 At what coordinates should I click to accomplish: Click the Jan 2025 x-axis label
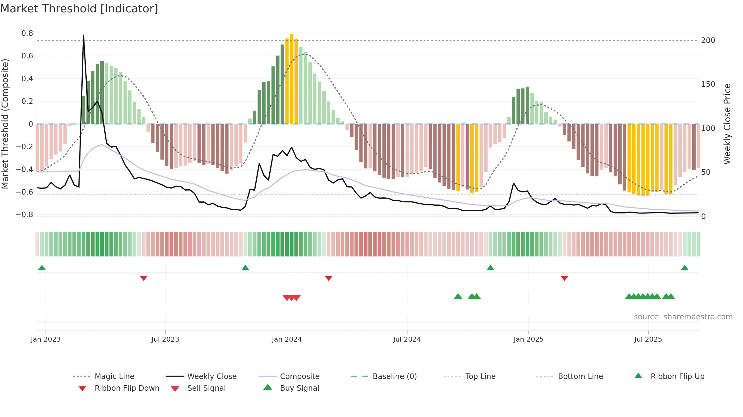(x=529, y=339)
